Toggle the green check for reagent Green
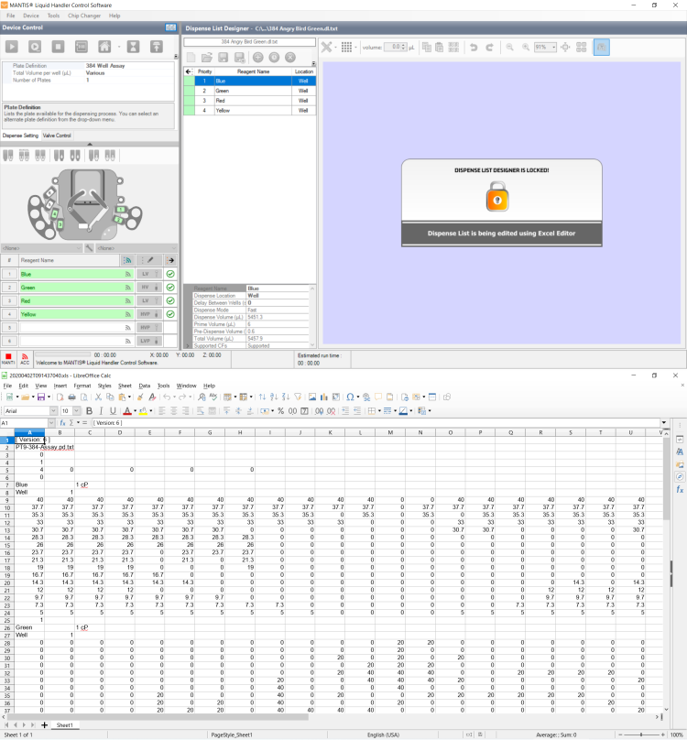Screen dimensions: 687x740 [170, 287]
